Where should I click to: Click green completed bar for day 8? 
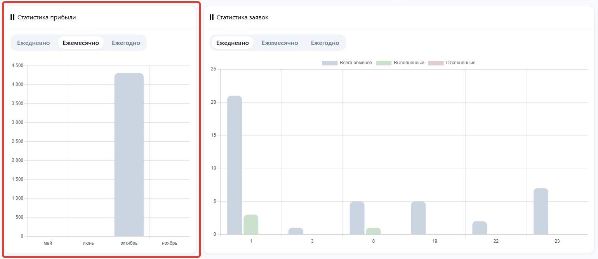coord(373,231)
